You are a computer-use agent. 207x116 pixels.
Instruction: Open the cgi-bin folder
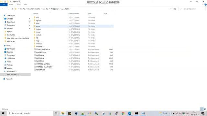pyautogui.click(x=39, y=20)
